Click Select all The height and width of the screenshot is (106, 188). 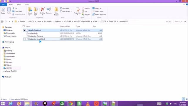[97, 8]
